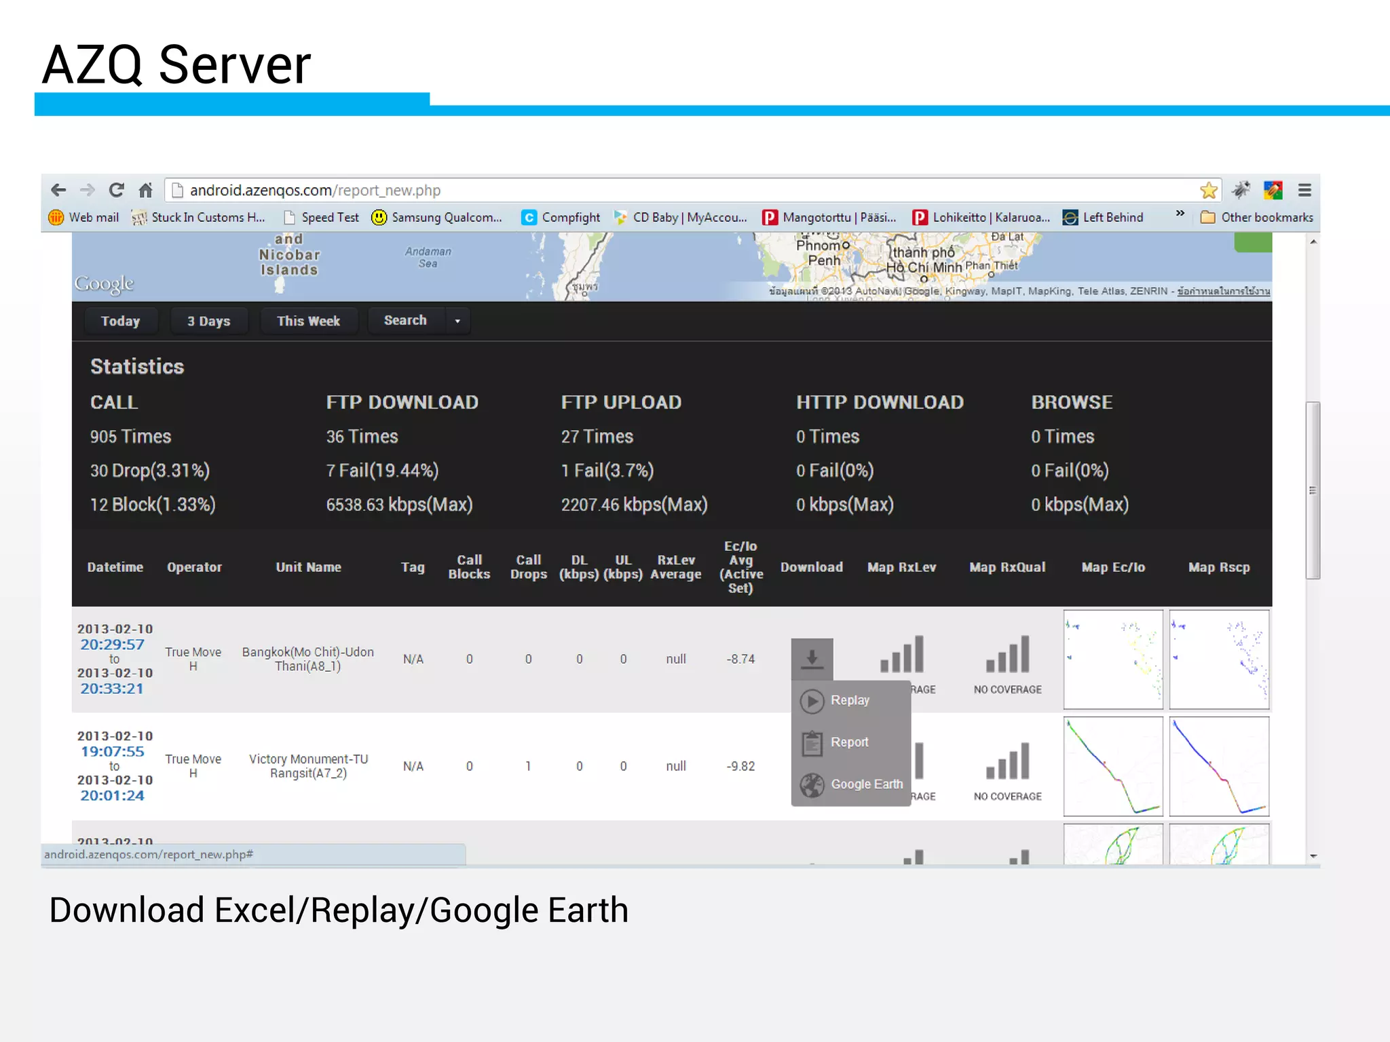This screenshot has width=1390, height=1042.
Task: Click the page vertical scrollbar thumb
Action: pyautogui.click(x=1313, y=490)
